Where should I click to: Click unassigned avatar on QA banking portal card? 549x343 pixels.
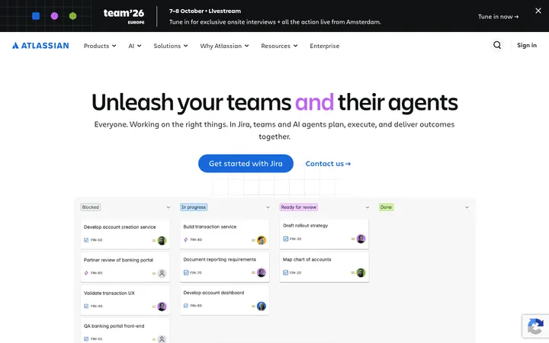point(162,338)
